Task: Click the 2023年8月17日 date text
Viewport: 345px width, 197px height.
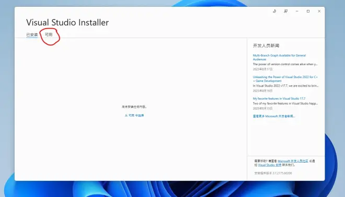Action: pos(263,69)
